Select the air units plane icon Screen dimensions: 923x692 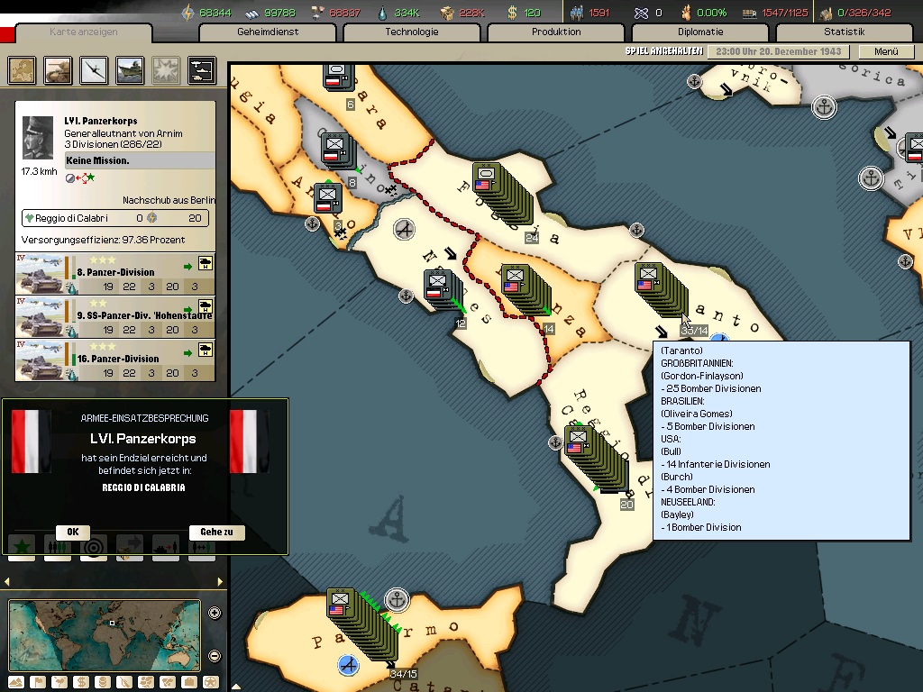tap(94, 70)
